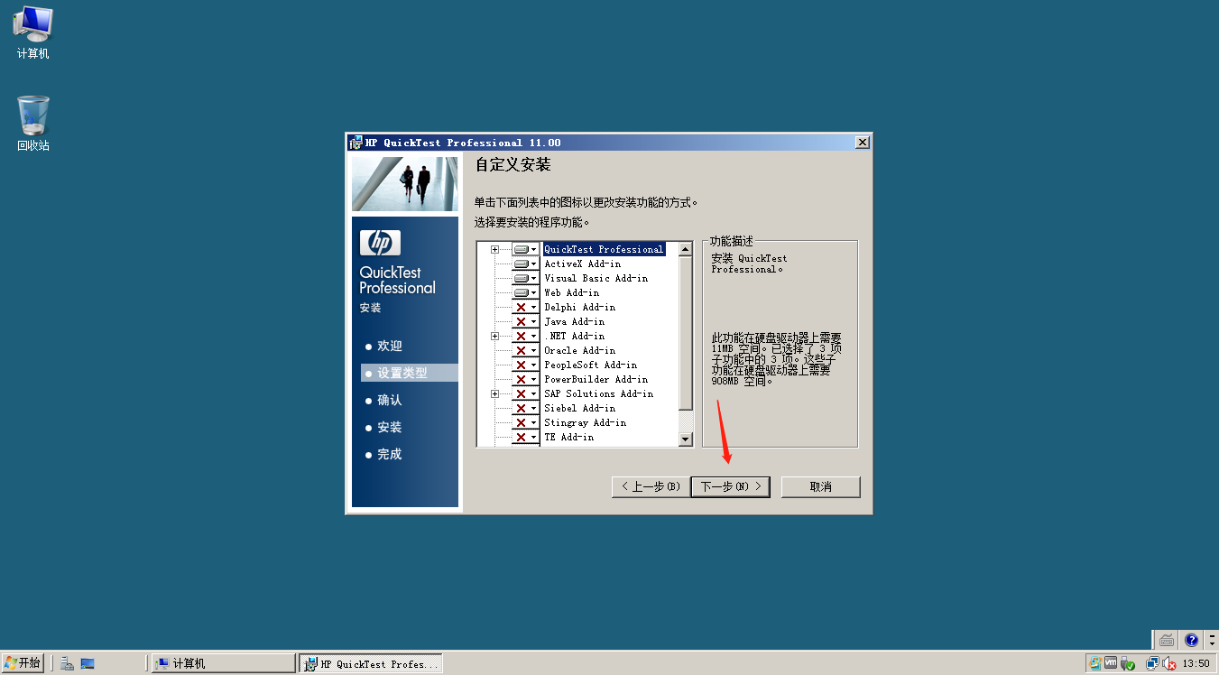Switch to the 计算机 taskbar window
The height and width of the screenshot is (675, 1219).
224,663
